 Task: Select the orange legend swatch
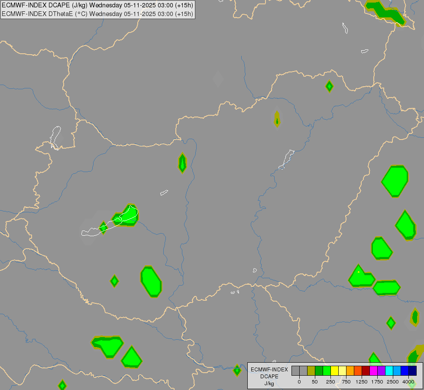350,370
